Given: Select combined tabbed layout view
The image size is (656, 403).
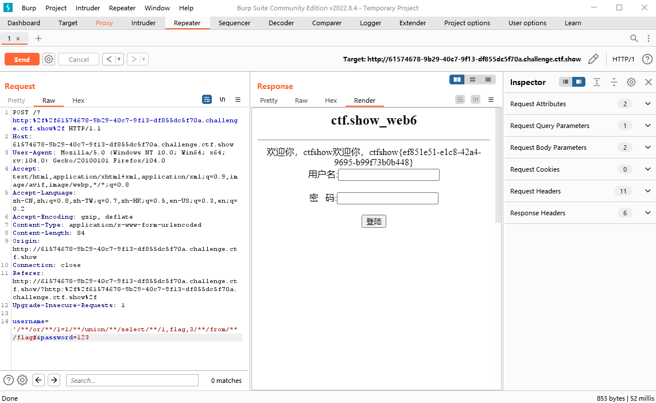Looking at the screenshot, I should point(488,80).
